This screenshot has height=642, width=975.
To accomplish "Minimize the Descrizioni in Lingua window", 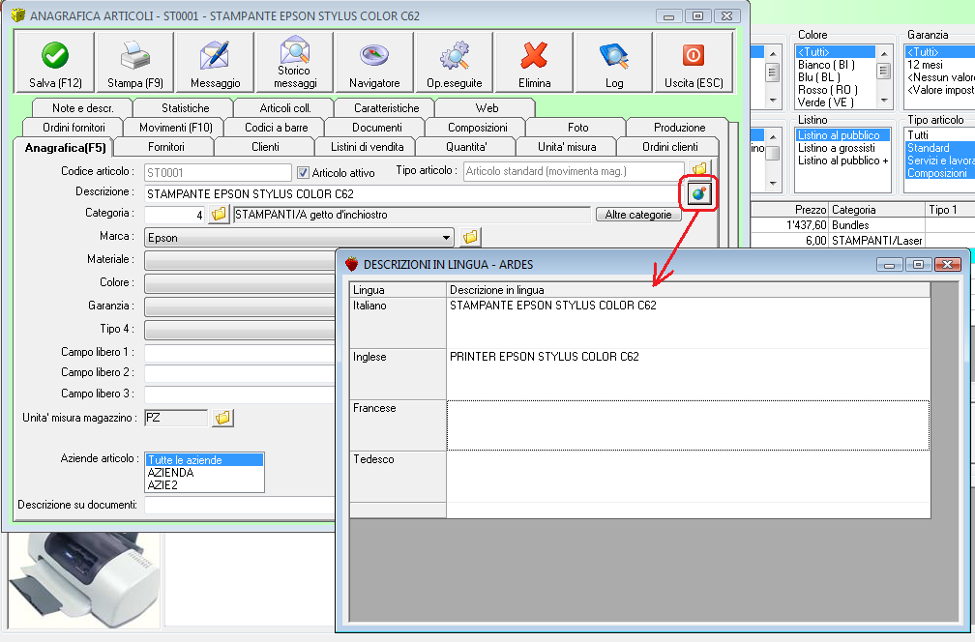I will (889, 265).
